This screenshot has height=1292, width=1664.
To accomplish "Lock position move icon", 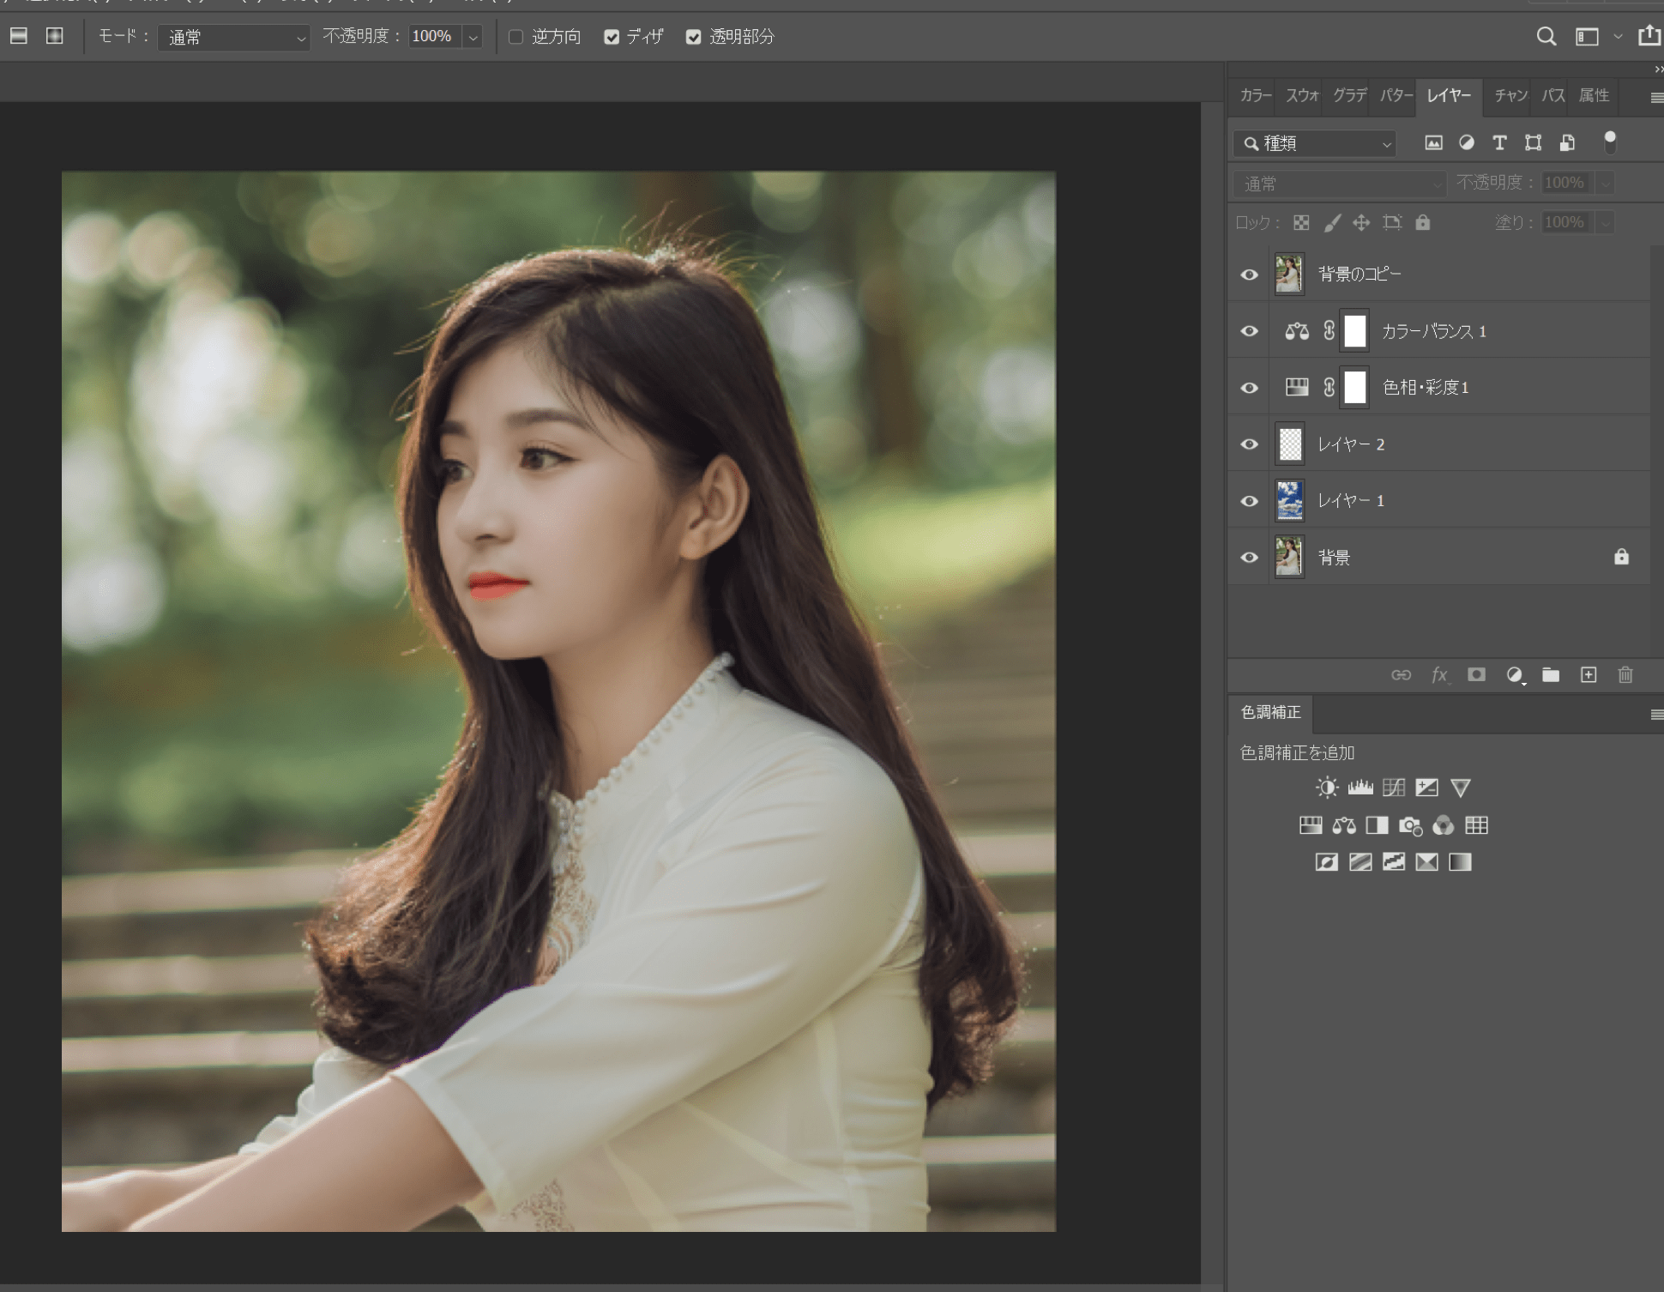I will pos(1361,223).
